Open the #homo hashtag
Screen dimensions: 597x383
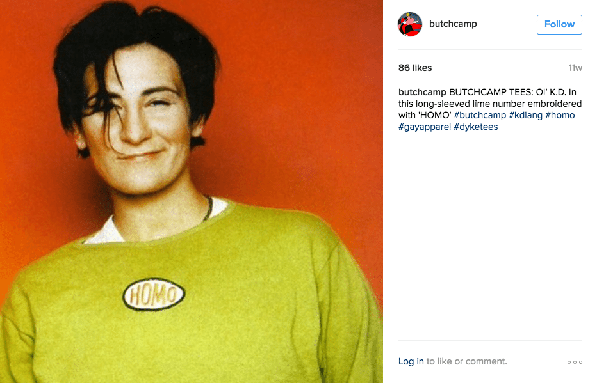tap(560, 115)
